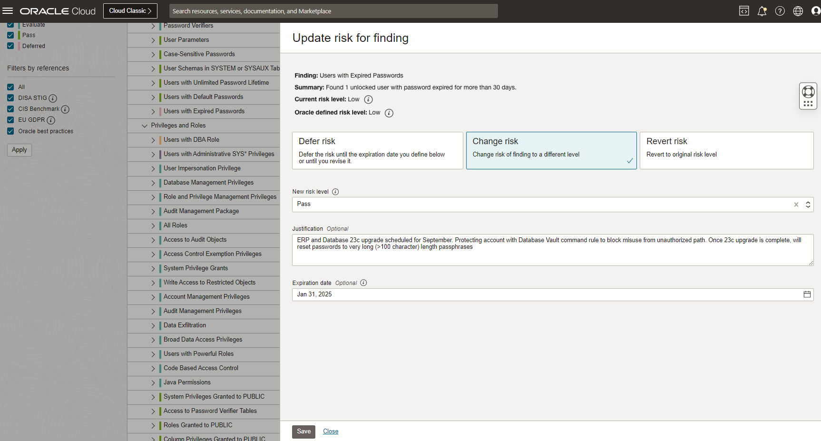This screenshot has height=441, width=821.
Task: Open the help icon in the top bar
Action: 780,10
